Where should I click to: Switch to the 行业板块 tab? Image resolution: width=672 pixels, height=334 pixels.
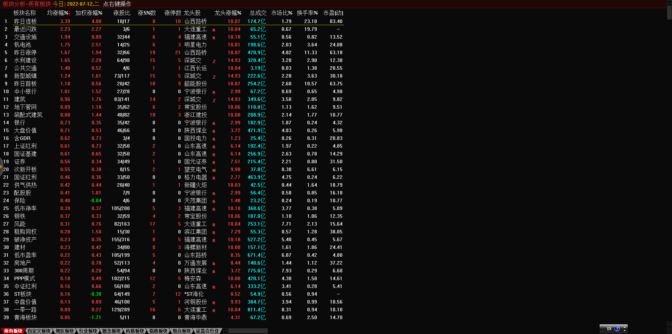[x=88, y=331]
